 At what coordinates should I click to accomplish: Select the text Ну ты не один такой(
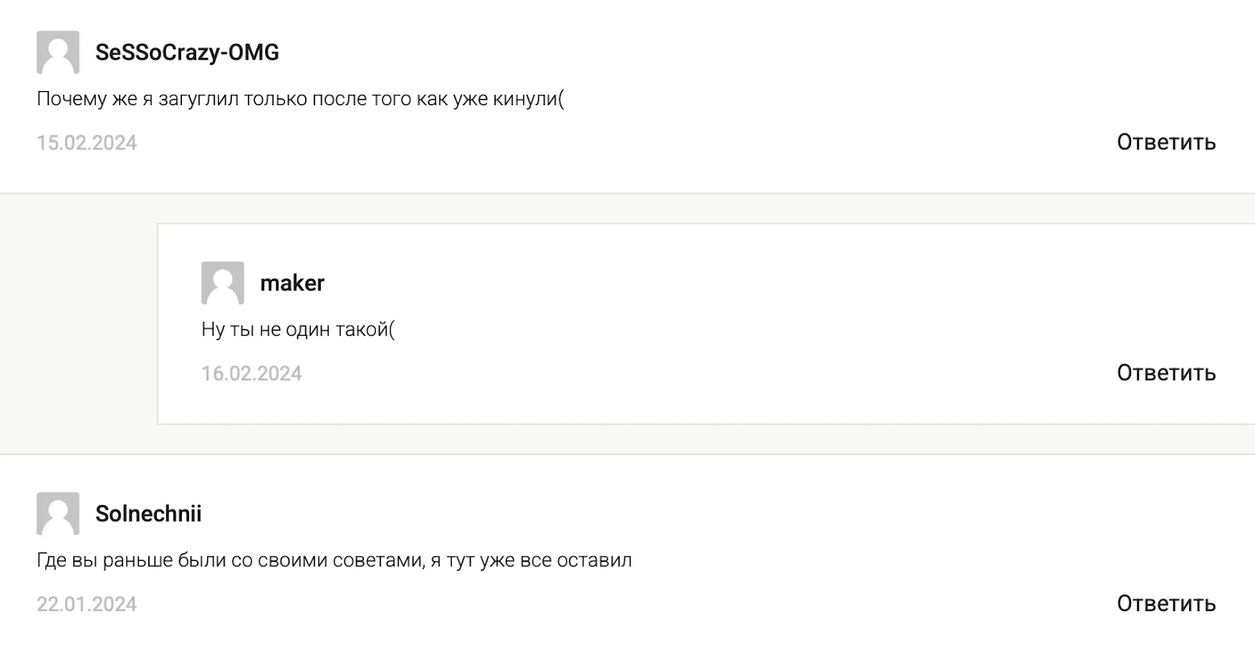[298, 330]
